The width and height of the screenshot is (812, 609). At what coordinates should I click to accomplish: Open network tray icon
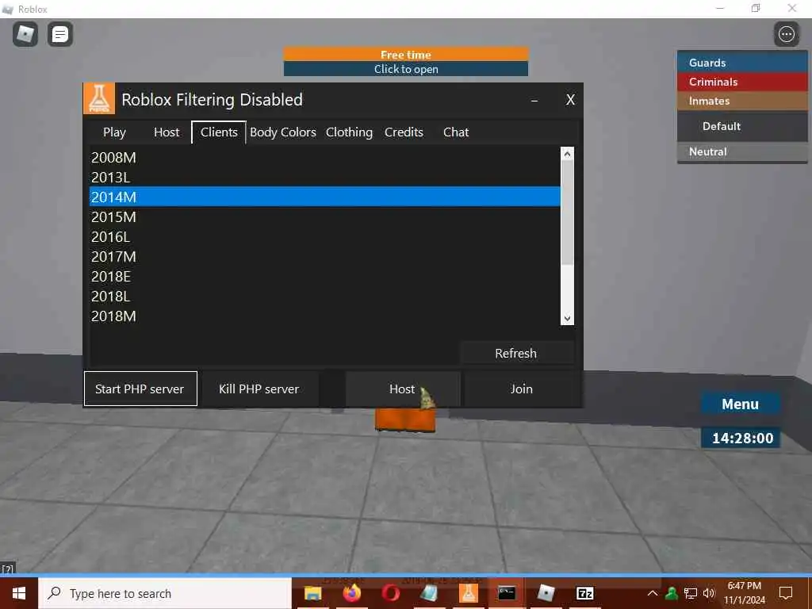point(691,593)
